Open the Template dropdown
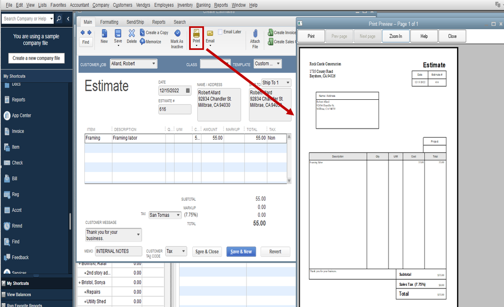 (278, 64)
